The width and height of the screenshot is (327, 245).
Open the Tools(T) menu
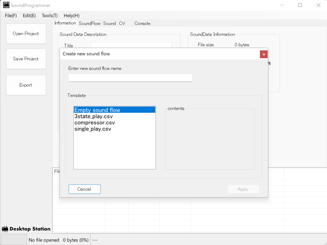49,16
